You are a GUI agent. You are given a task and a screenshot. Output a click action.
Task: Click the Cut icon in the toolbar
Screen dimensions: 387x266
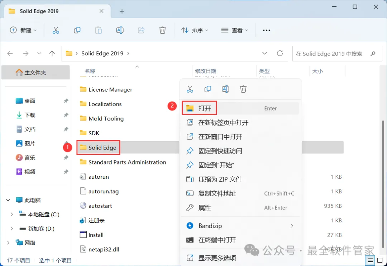(x=56, y=30)
